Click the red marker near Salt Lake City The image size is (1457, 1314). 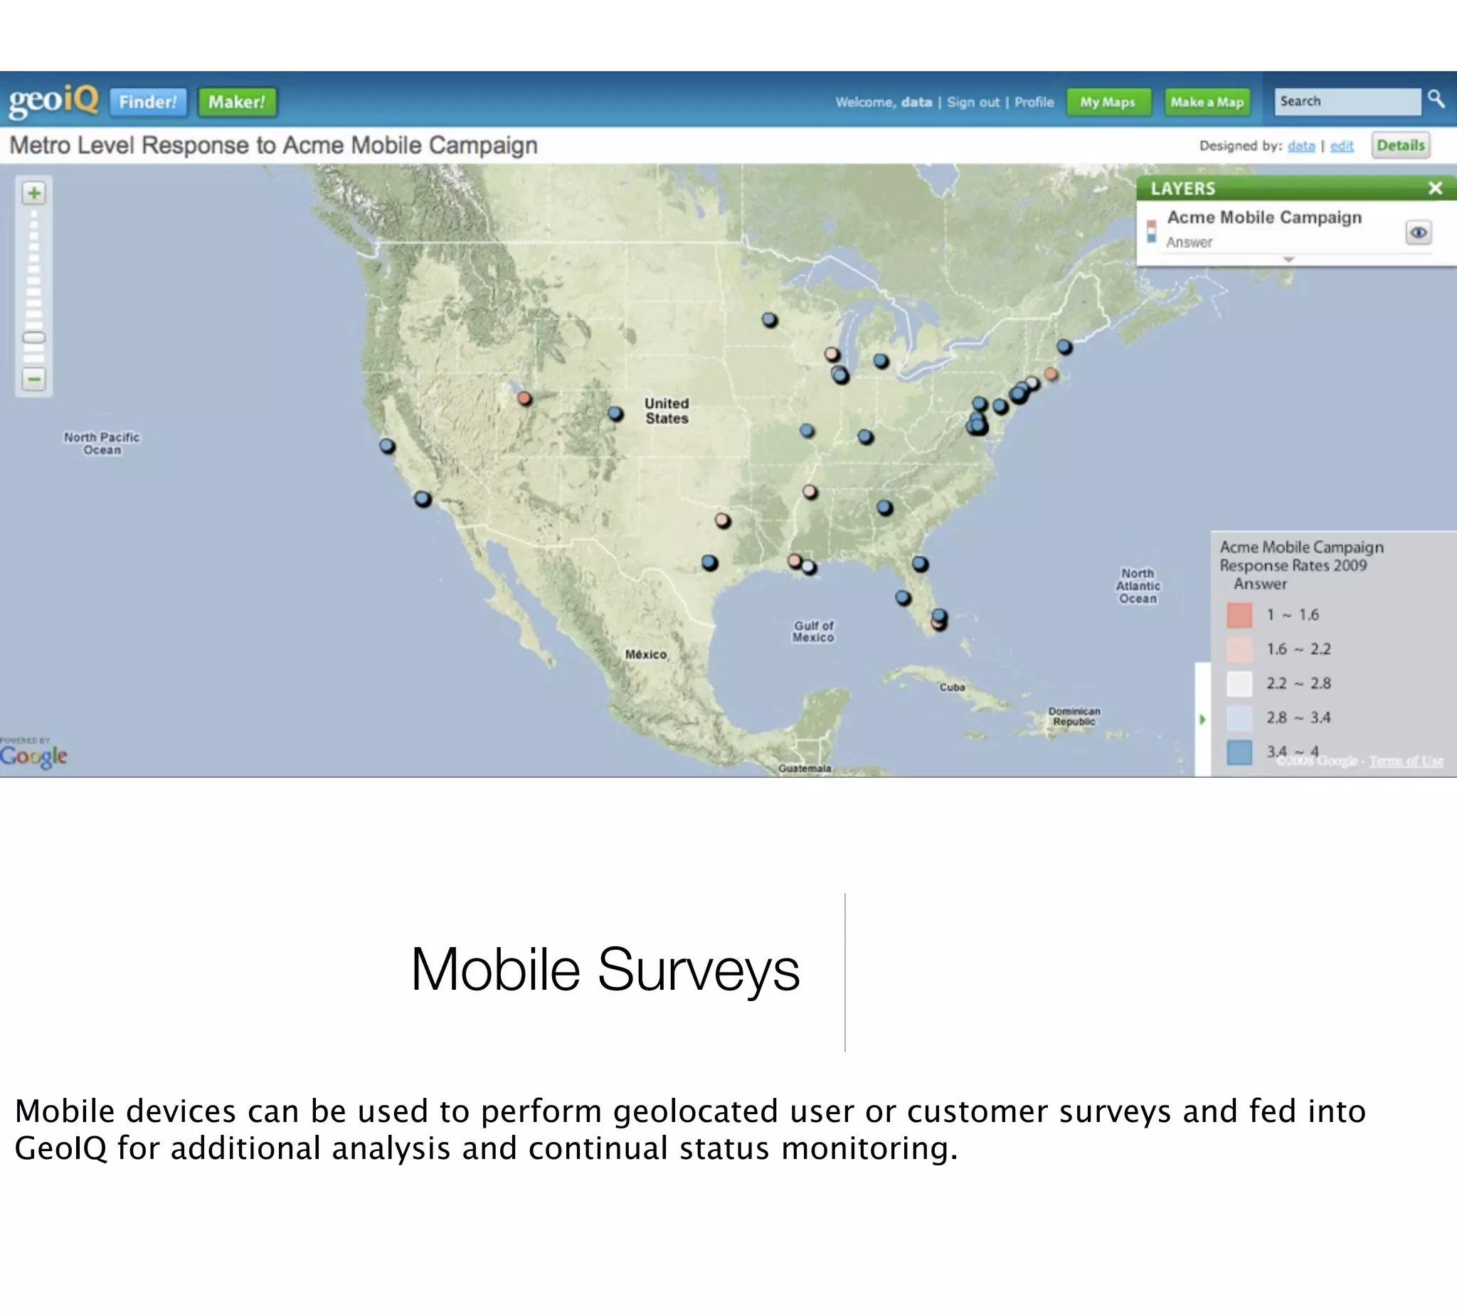tap(525, 398)
